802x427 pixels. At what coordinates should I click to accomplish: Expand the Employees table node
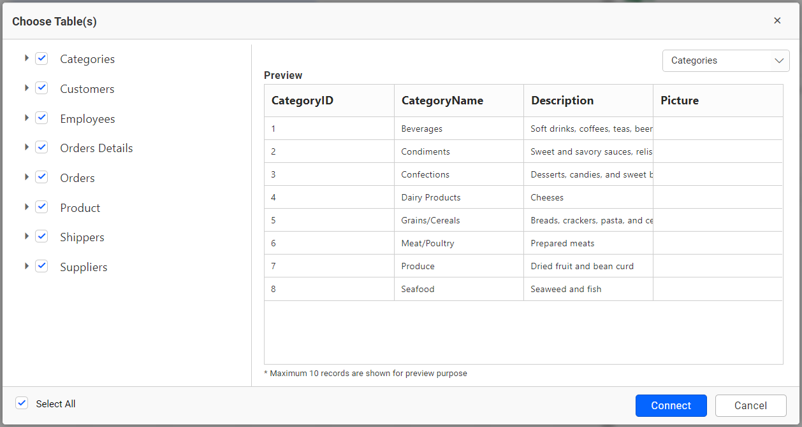point(27,118)
